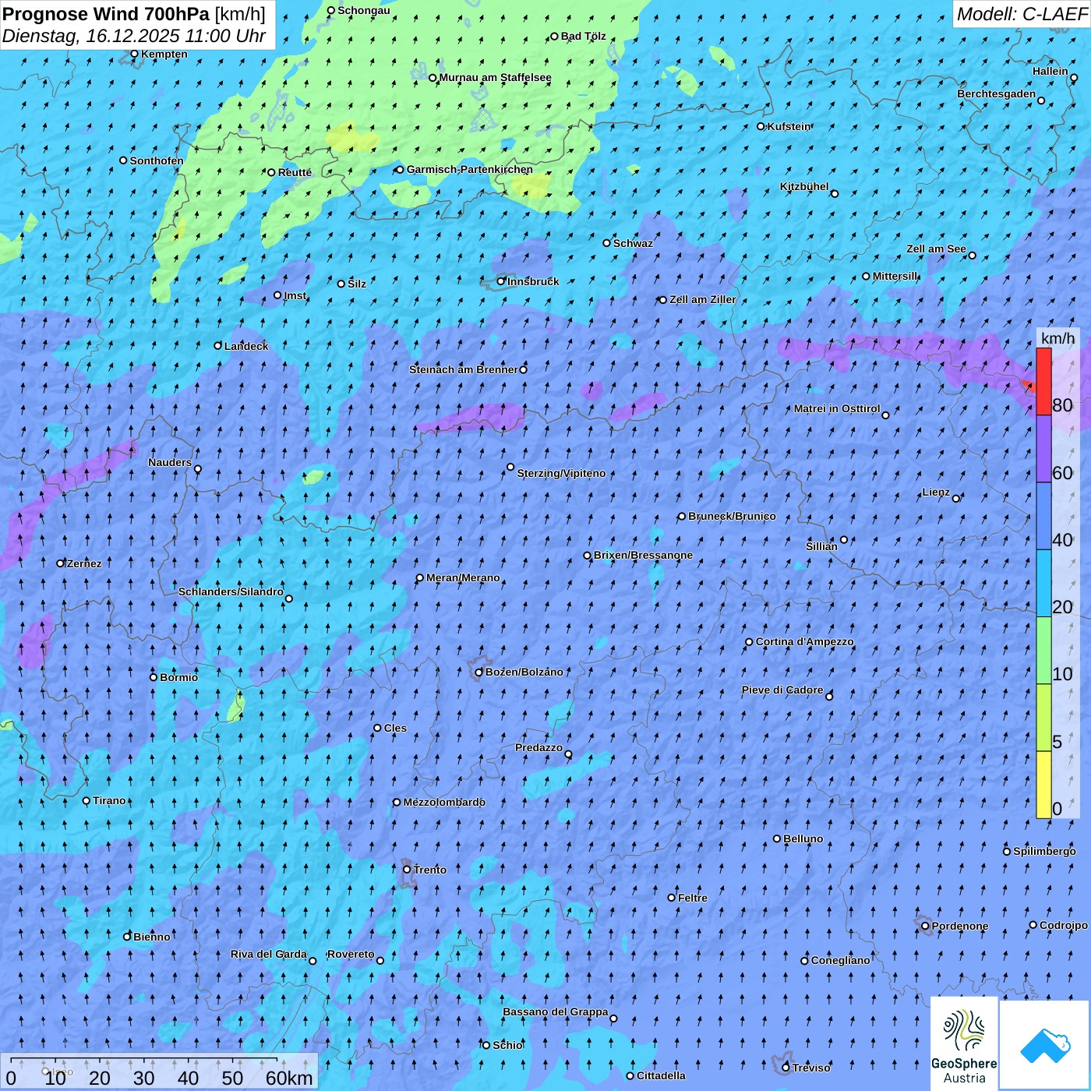Click the 'Pieve di Cadore' label
Screen dimensions: 1091x1091
click(x=782, y=690)
